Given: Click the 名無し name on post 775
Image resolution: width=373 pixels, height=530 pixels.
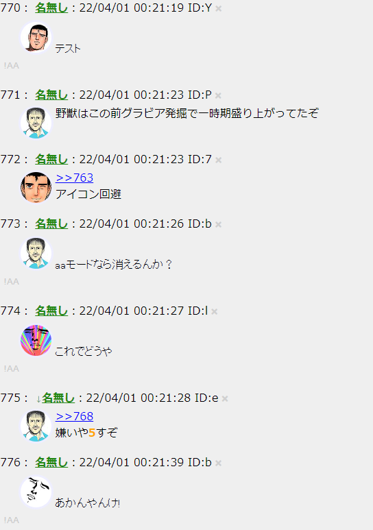Looking at the screenshot, I should [x=58, y=398].
